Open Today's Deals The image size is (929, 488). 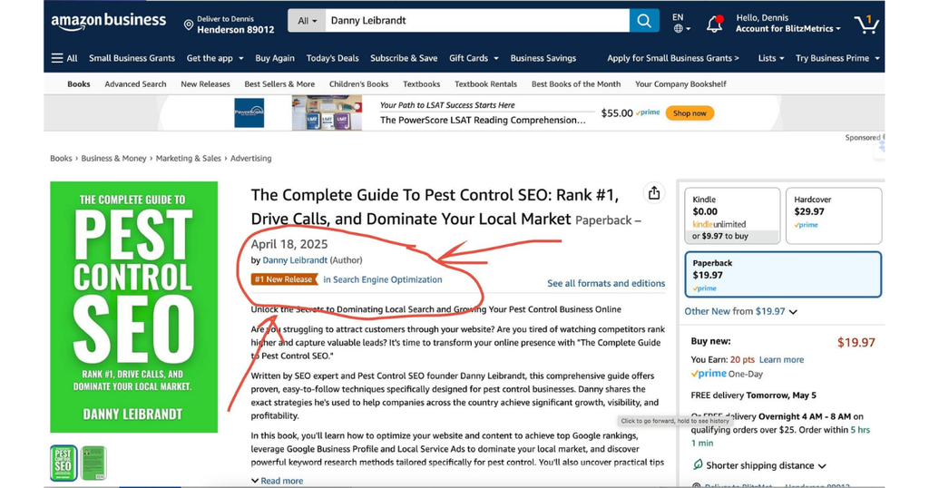[332, 58]
